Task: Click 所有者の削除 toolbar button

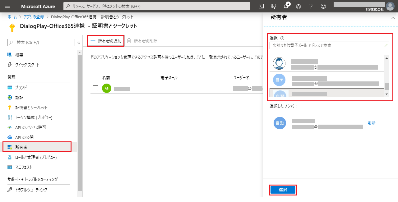Action: coord(142,41)
